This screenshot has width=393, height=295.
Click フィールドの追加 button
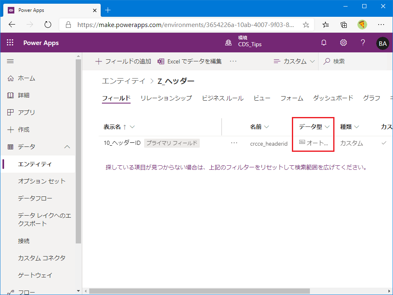(x=123, y=61)
